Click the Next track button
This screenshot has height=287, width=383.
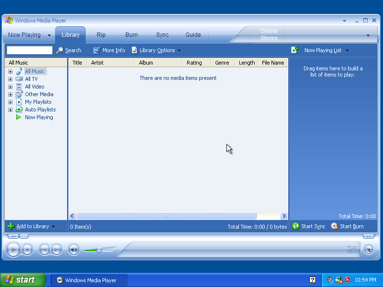click(x=56, y=250)
